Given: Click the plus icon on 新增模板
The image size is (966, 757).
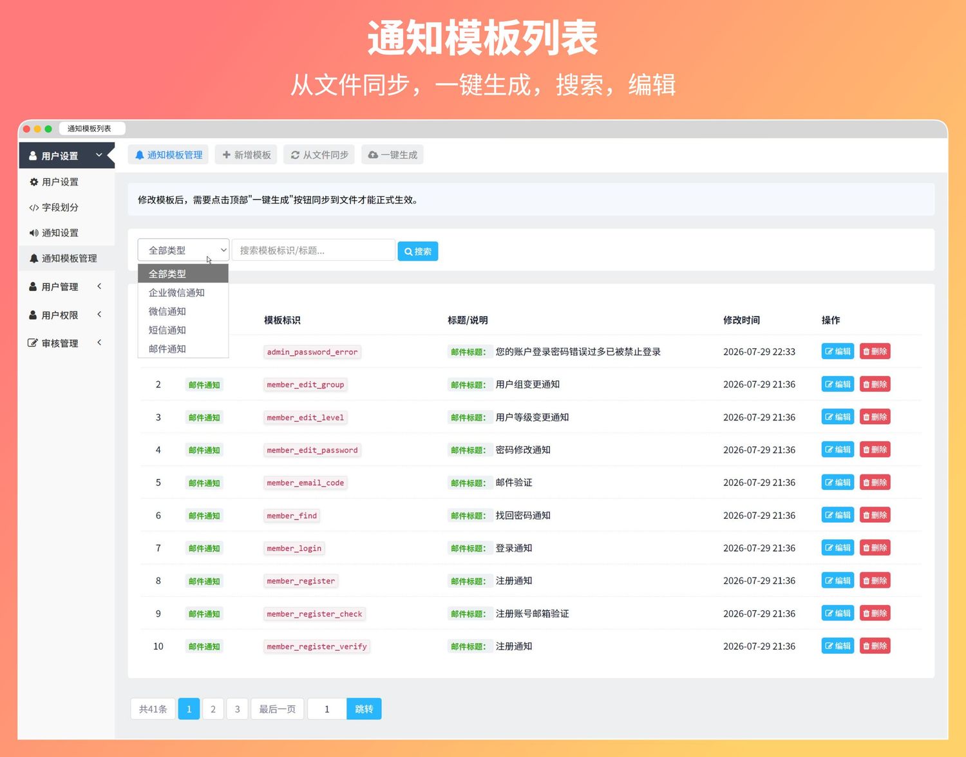Looking at the screenshot, I should click(227, 155).
